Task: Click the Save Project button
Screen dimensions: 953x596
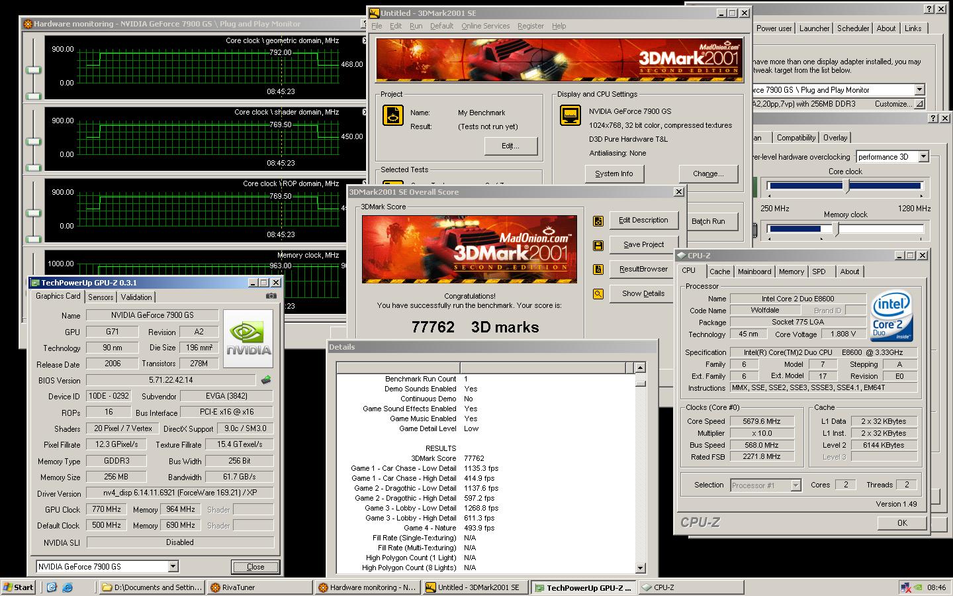Action: click(643, 245)
